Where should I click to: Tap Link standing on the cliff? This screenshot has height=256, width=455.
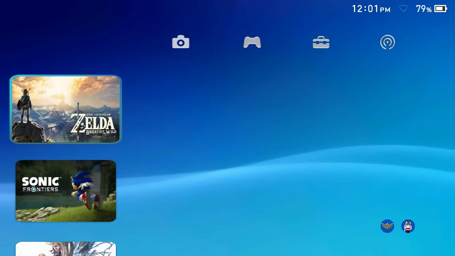click(x=25, y=103)
